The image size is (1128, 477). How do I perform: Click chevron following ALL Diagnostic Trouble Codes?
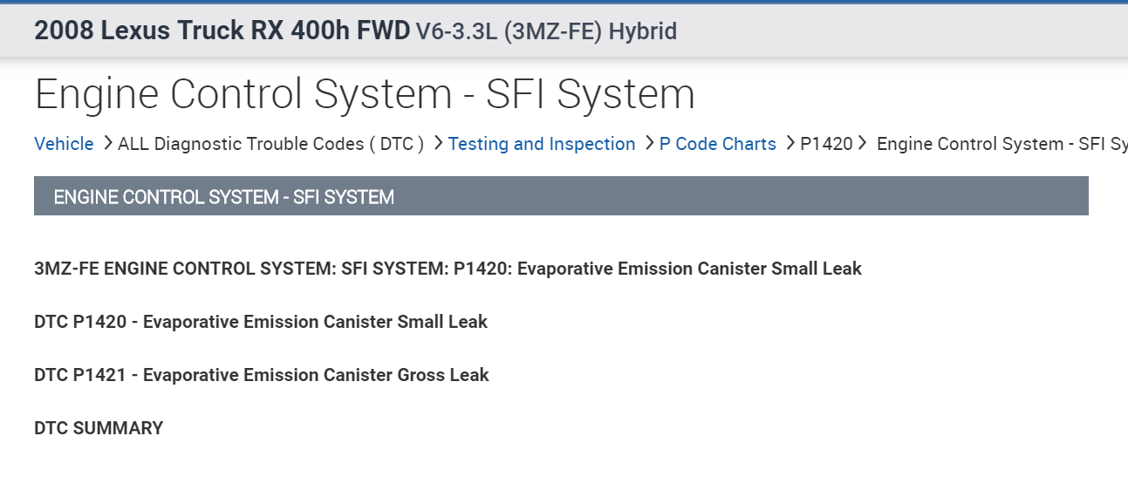pyautogui.click(x=438, y=143)
